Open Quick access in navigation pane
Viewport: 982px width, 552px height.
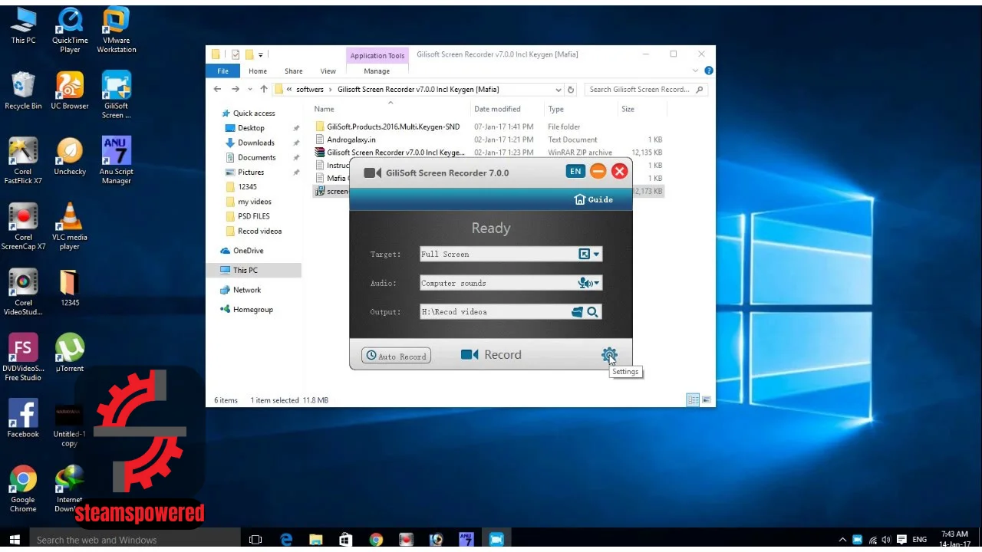pos(254,113)
